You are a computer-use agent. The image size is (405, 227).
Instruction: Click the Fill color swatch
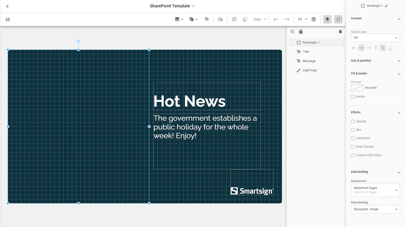pyautogui.click(x=357, y=88)
